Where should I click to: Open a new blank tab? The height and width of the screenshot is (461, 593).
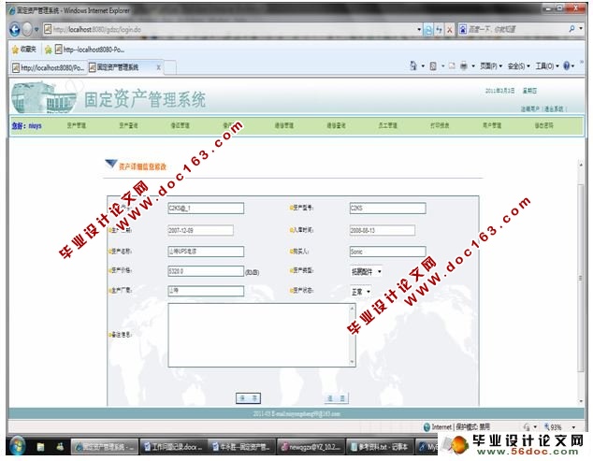point(170,67)
